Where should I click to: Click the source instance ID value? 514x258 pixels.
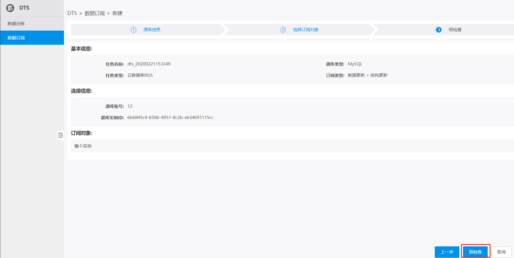(x=170, y=118)
